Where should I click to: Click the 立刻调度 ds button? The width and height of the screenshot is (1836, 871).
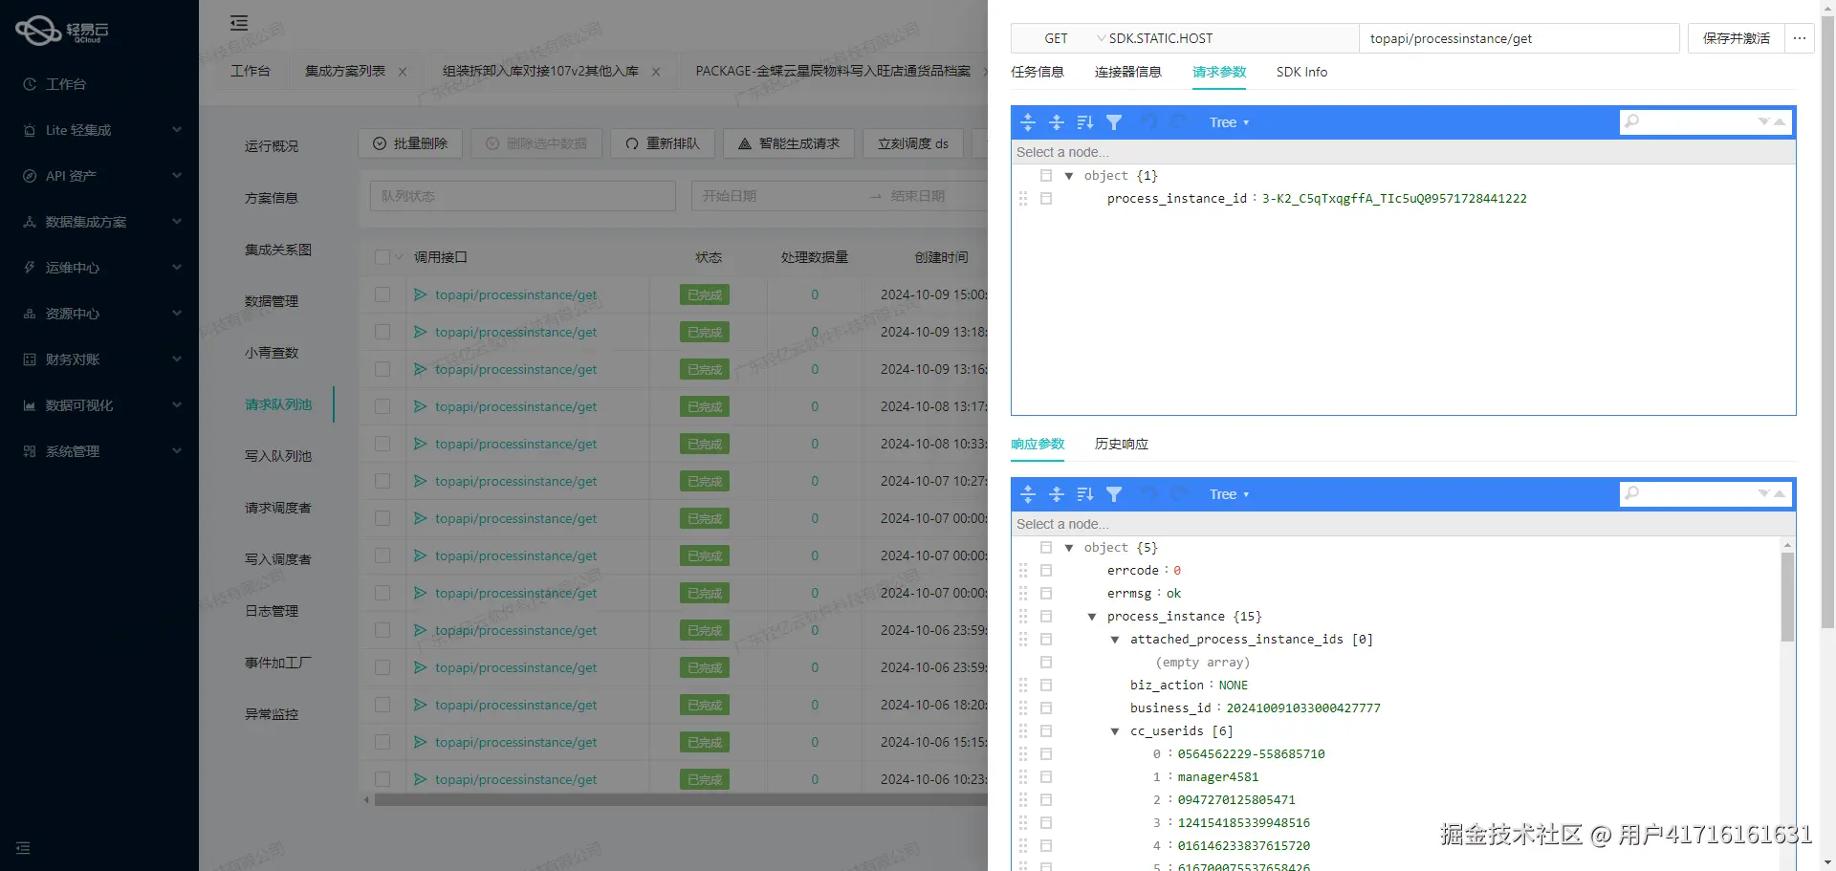pos(913,143)
